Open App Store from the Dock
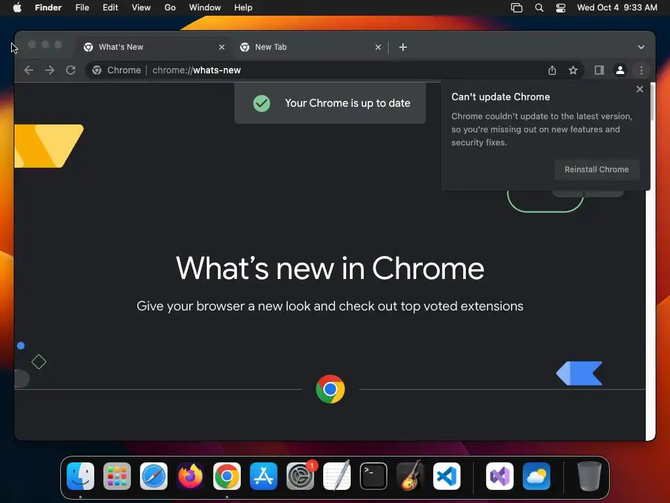Screen dimensions: 670x503 coord(264,476)
